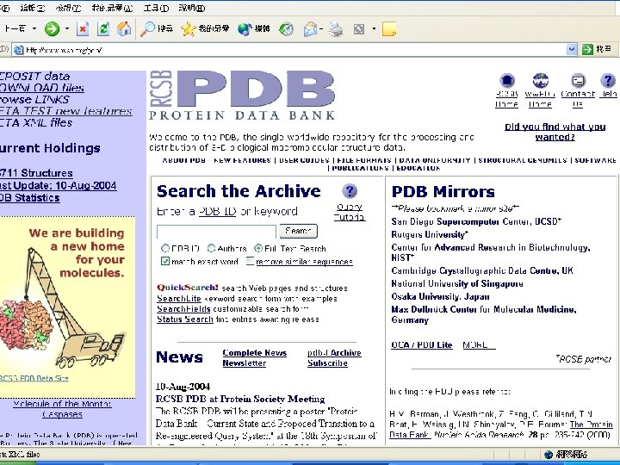Click the gray toolbar icon beside the printer
This screenshot has width=620, height=465.
358,29
